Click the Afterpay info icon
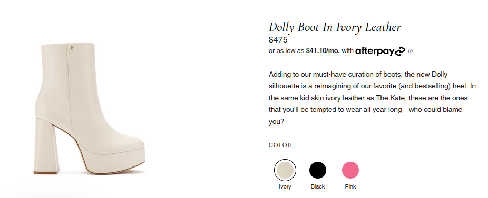488x198 pixels. click(x=410, y=51)
